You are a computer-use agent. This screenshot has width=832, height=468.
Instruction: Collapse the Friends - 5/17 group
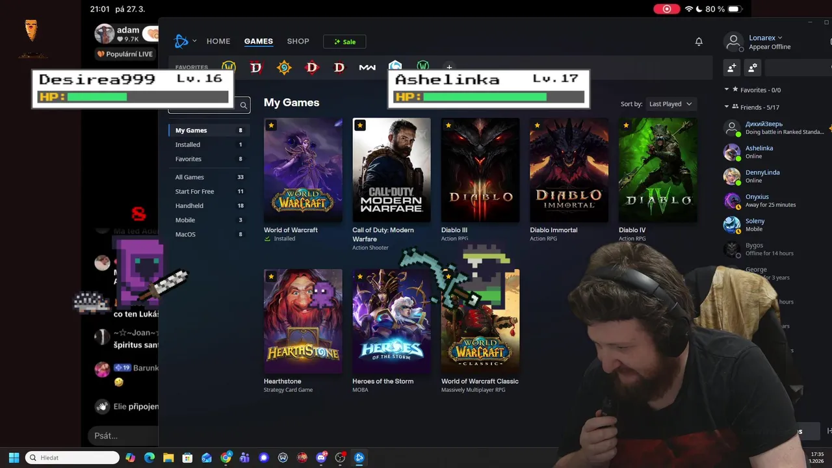(727, 107)
